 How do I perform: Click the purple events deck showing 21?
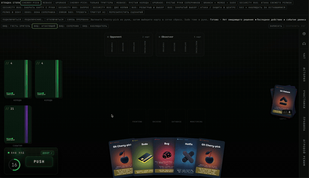[18, 124]
